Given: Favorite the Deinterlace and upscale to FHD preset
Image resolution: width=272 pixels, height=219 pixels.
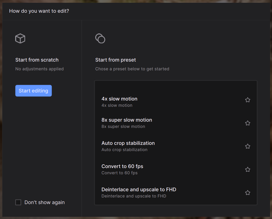Looking at the screenshot, I should coord(247,193).
